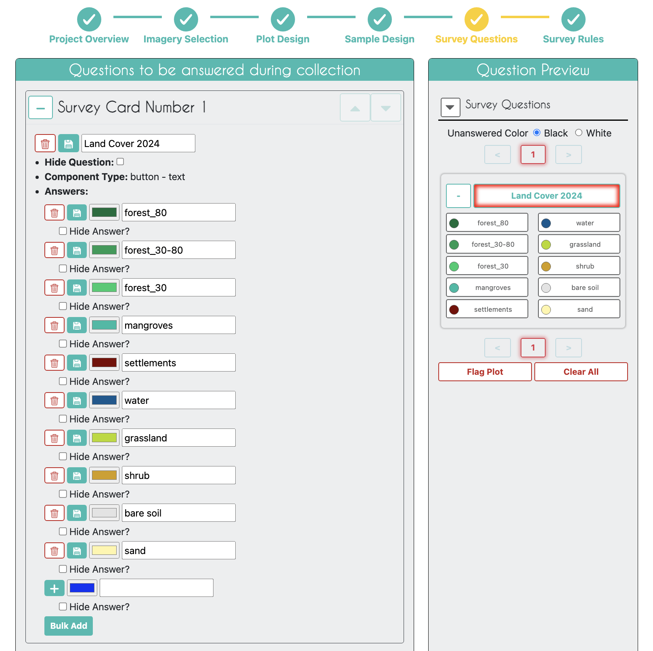Save the grassland answer
The width and height of the screenshot is (653, 651).
(77, 438)
